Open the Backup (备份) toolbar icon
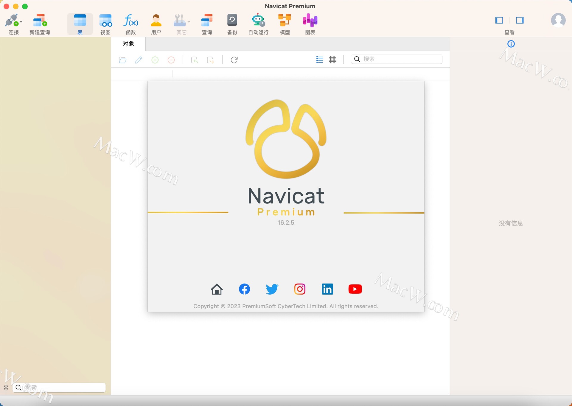The width and height of the screenshot is (572, 406). click(x=232, y=24)
